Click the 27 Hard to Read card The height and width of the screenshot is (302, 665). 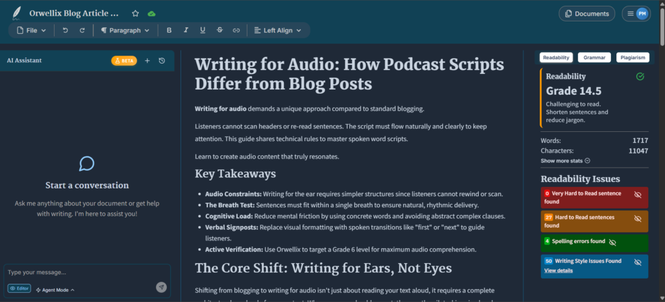(594, 221)
